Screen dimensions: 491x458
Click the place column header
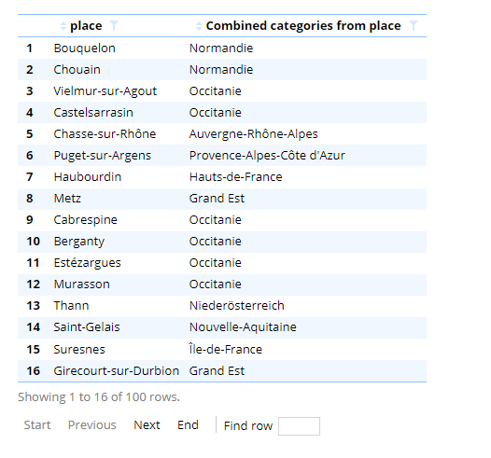pos(86,26)
